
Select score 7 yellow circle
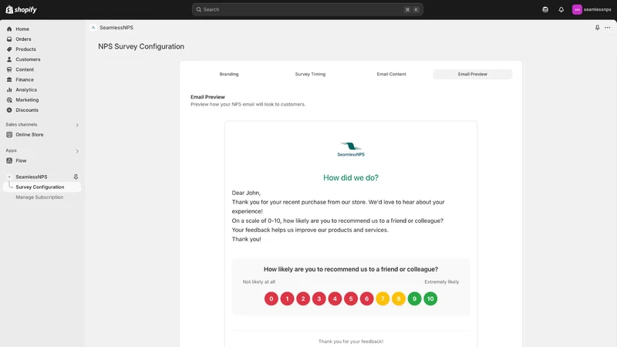pos(383,298)
